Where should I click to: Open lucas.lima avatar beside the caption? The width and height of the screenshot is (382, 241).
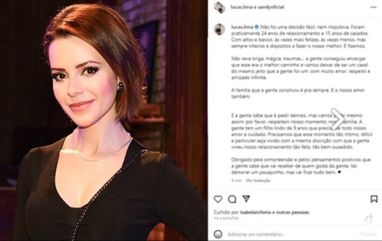[x=219, y=29]
